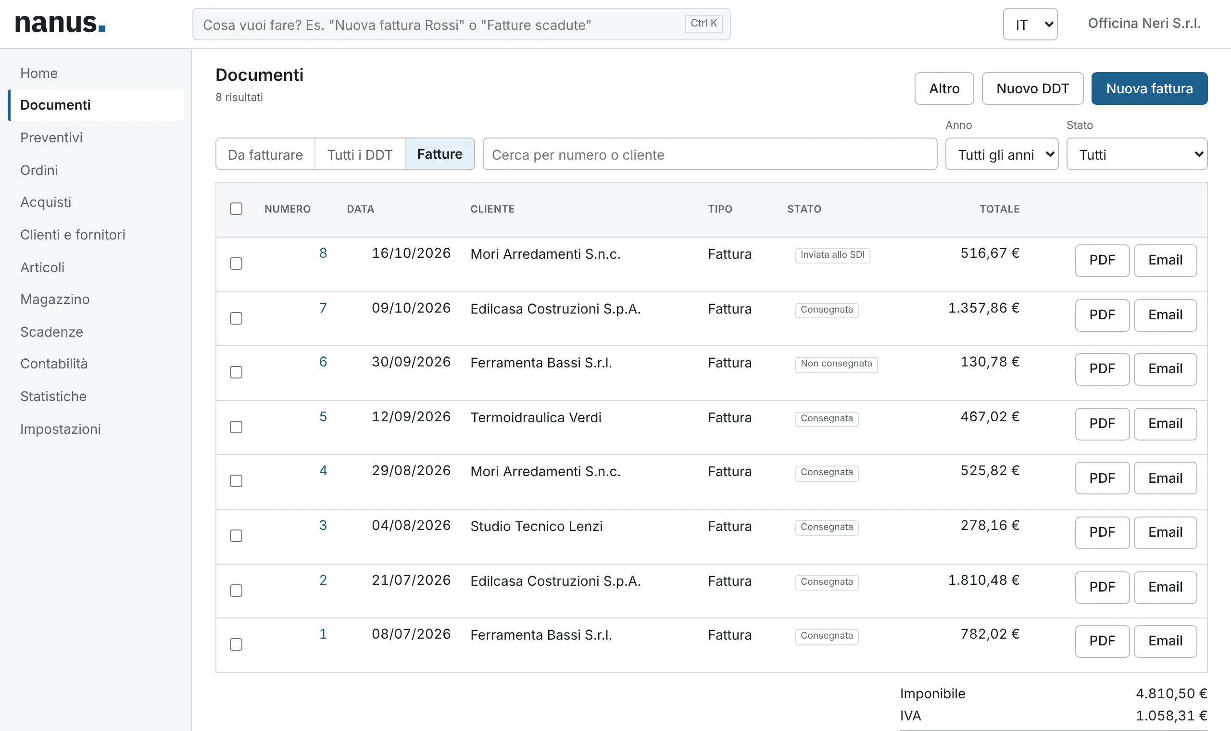Switch to the Da fatturare tab
1231x731 pixels.
(265, 154)
